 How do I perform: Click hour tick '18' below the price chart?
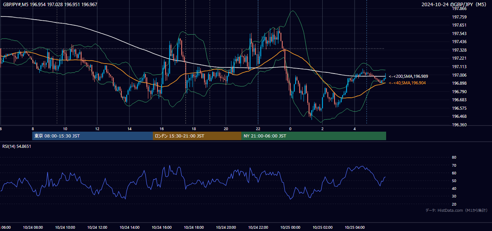click(x=194, y=129)
